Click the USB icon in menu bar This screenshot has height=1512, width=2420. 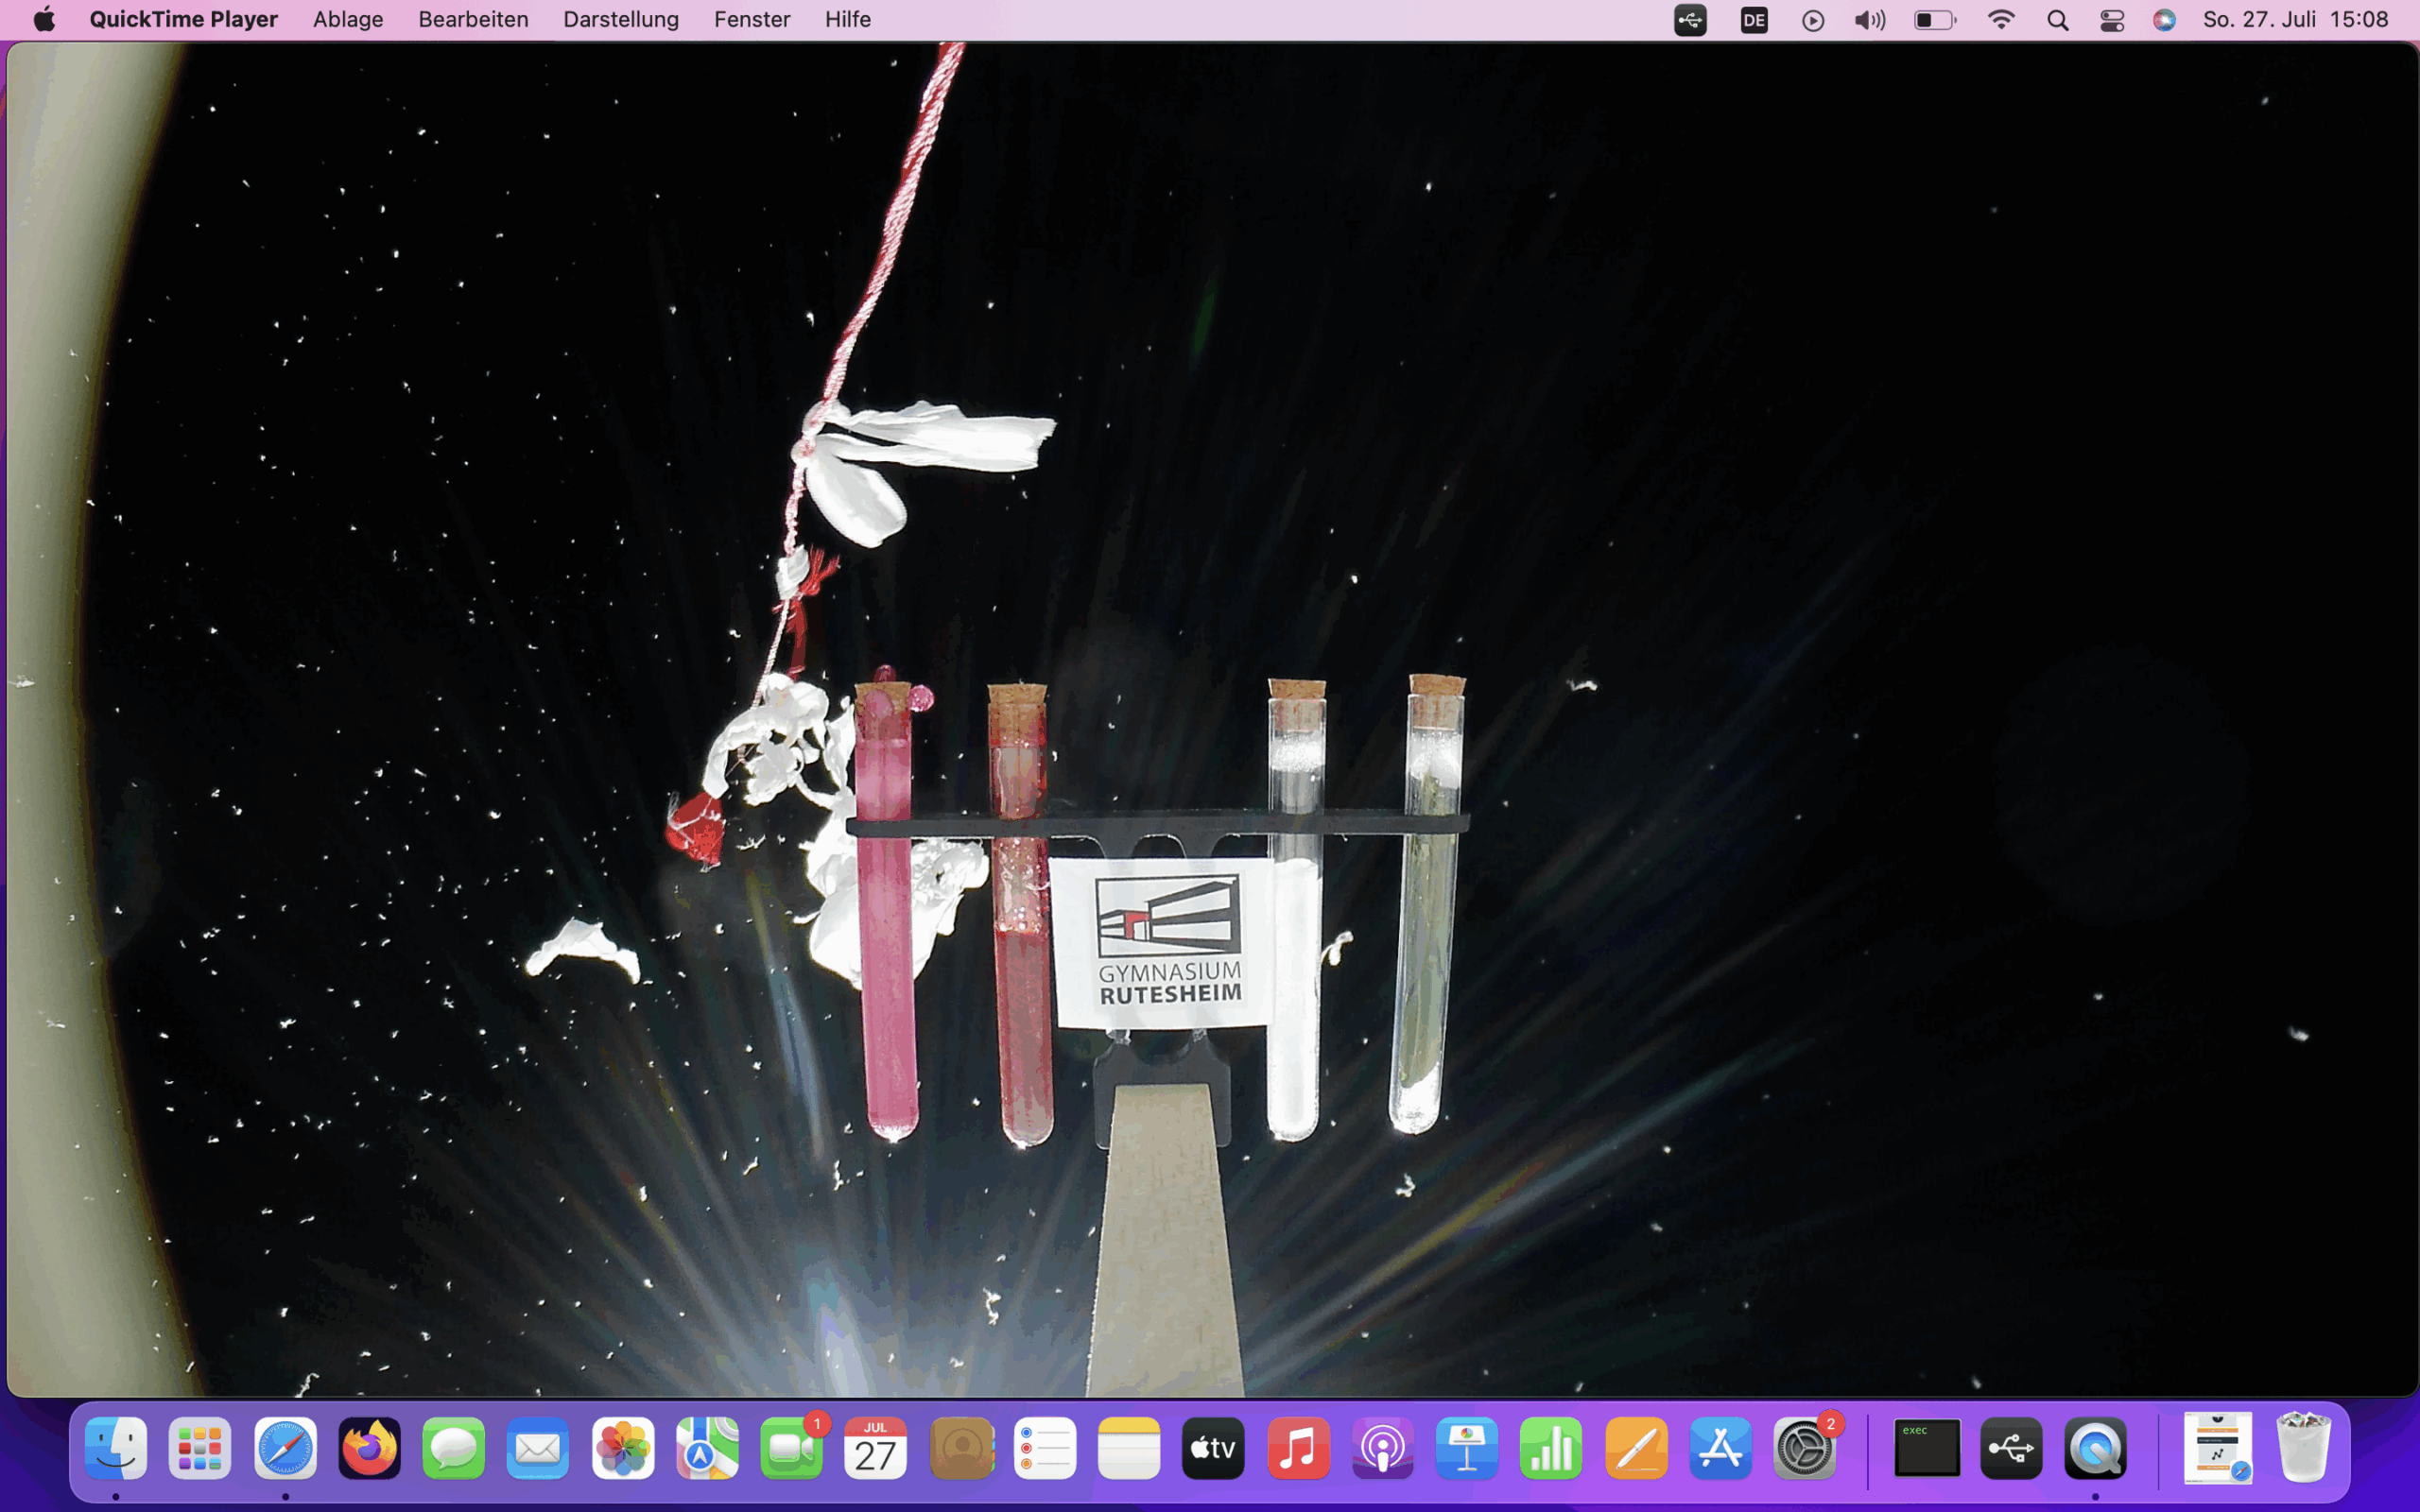coord(1690,20)
